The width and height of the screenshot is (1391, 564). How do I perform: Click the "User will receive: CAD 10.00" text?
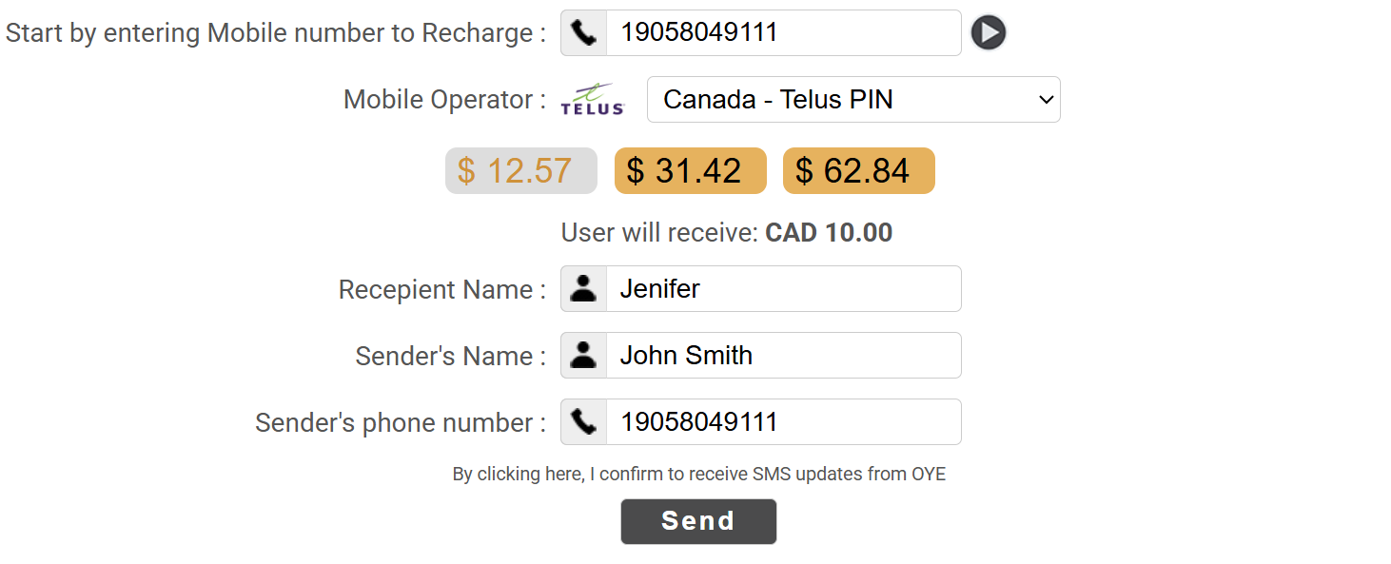pyautogui.click(x=726, y=233)
